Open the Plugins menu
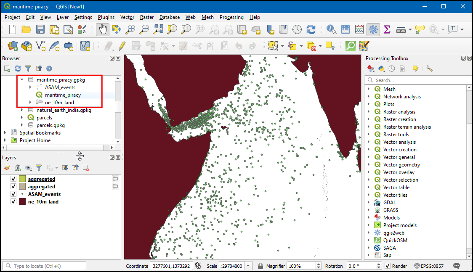This screenshot has height=272, width=473. pos(106,17)
